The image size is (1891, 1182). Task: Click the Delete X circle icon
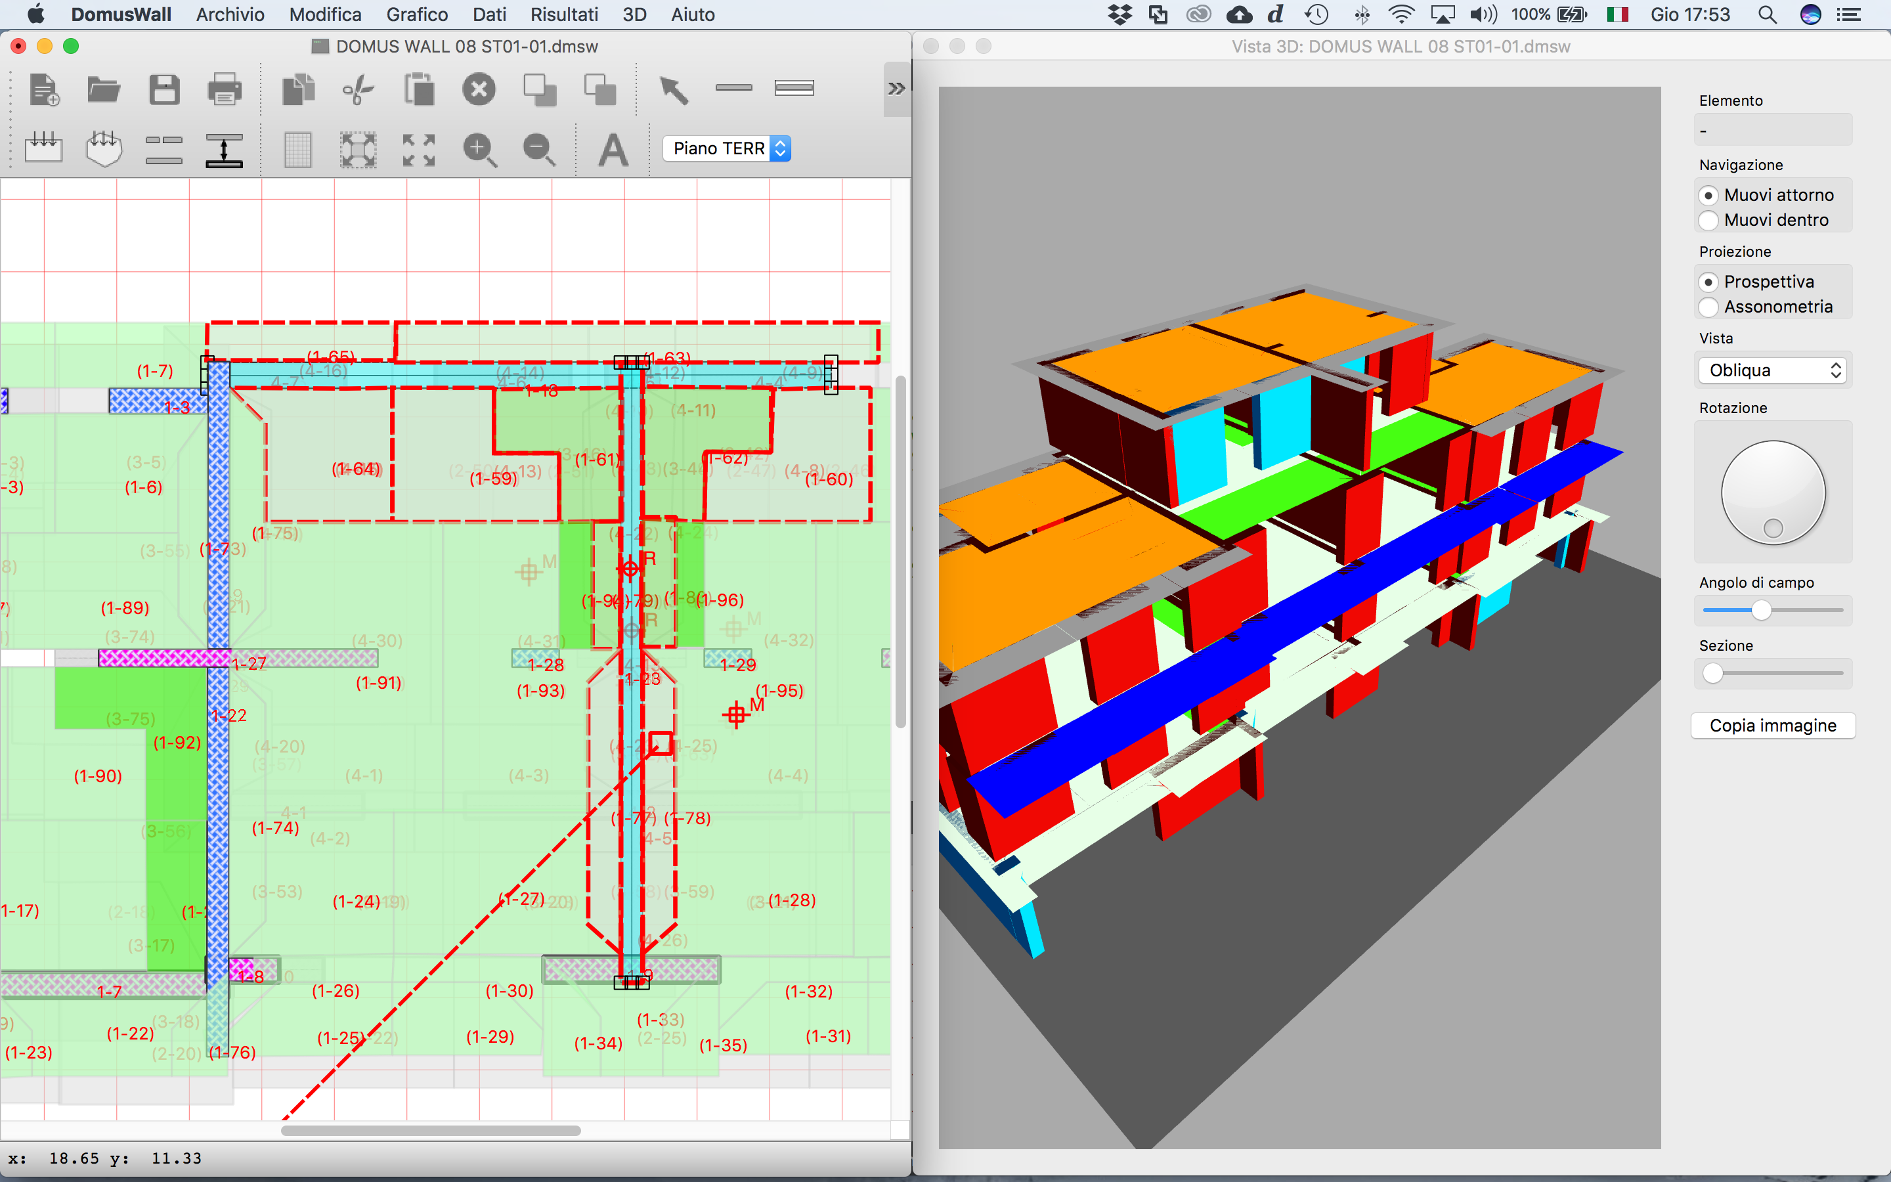coord(479,89)
